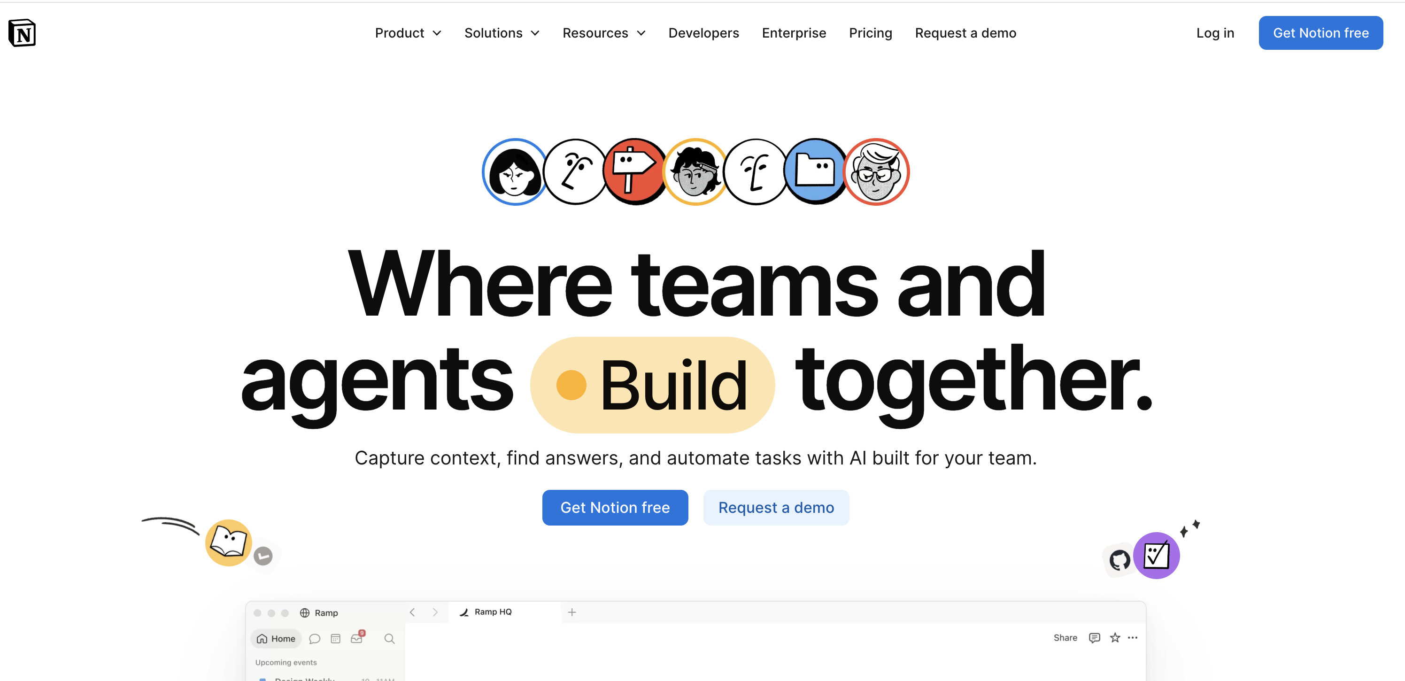Viewport: 1405px width, 681px height.
Task: Select the second line-drawn face avatar
Action: (x=756, y=172)
